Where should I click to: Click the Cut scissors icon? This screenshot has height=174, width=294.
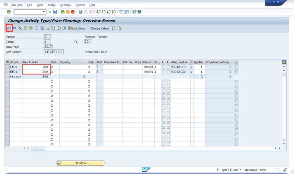point(48,28)
